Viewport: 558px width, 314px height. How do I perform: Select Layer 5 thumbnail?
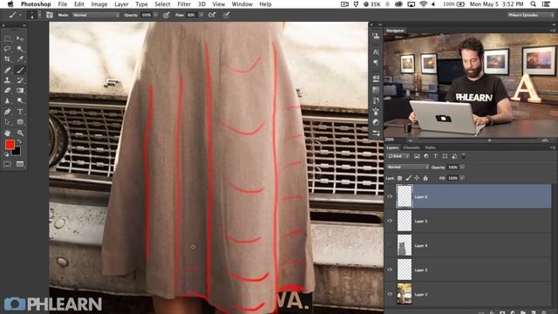405,221
